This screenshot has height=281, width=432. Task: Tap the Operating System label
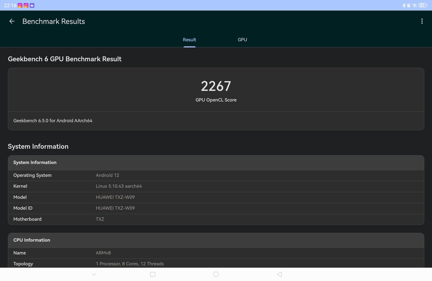coord(33,175)
